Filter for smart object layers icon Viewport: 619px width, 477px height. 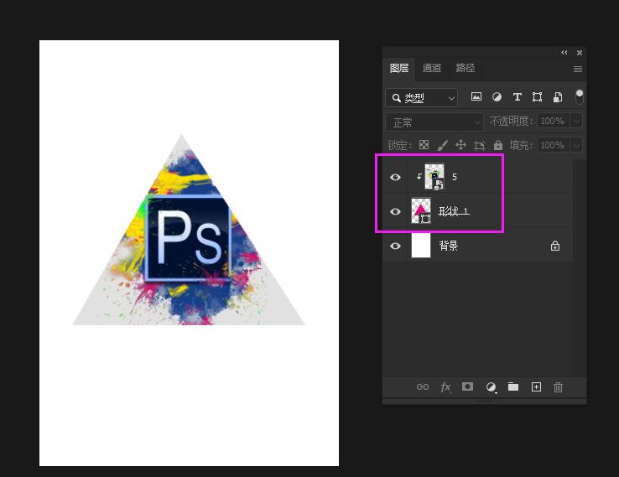coord(558,96)
